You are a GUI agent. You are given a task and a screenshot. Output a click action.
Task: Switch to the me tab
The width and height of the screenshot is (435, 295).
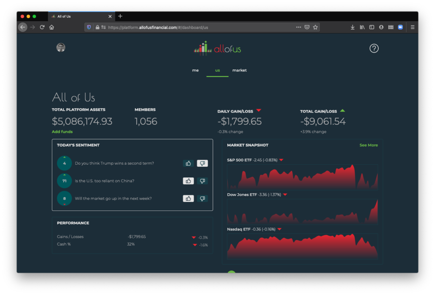[x=195, y=70]
